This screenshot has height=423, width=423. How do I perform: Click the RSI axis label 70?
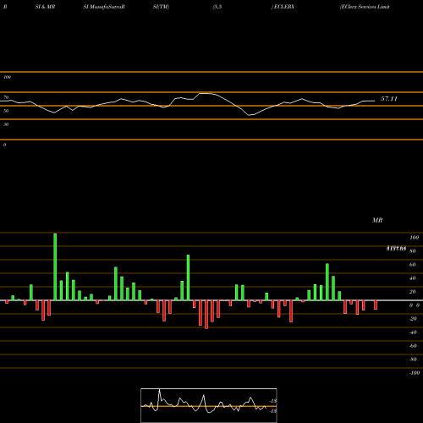6,97
